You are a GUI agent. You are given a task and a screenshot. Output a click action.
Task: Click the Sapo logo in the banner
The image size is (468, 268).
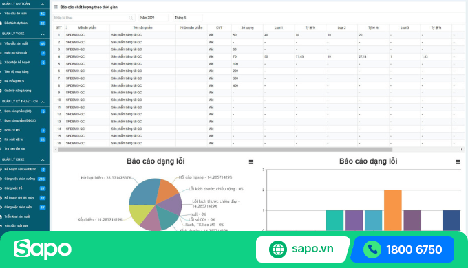click(43, 249)
